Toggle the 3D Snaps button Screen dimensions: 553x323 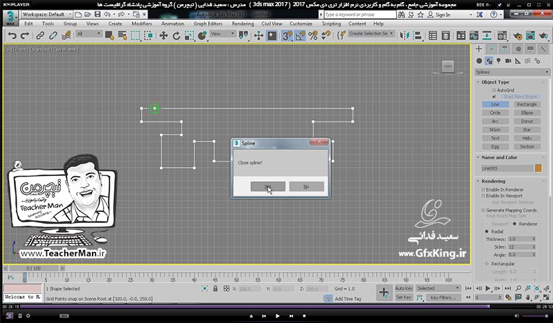pos(287,36)
